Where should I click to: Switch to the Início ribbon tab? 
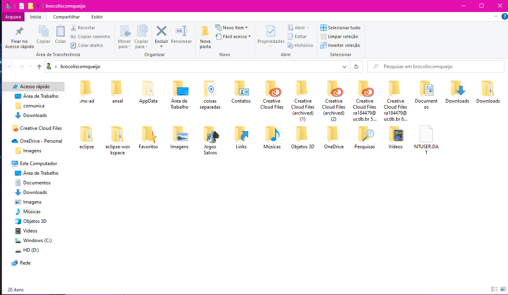click(36, 17)
